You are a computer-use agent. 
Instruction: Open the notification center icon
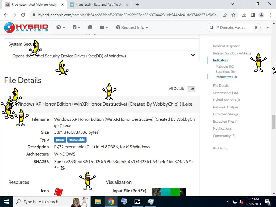[268, 202]
